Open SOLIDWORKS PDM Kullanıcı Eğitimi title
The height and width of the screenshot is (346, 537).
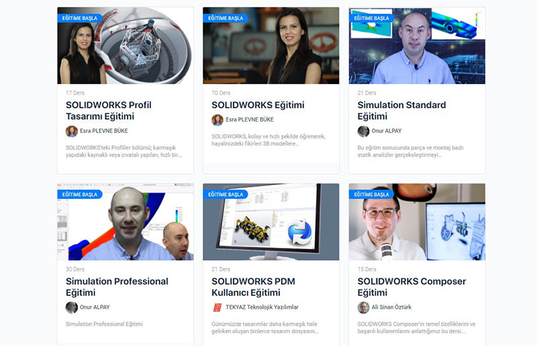[254, 287]
